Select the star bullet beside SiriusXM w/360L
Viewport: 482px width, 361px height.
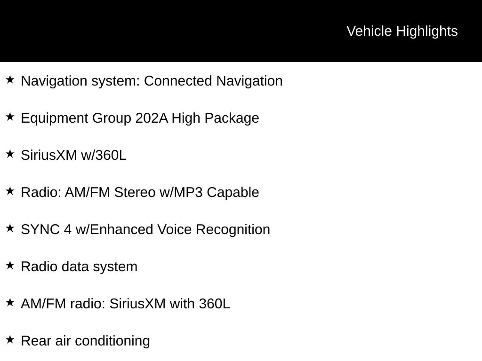point(10,154)
